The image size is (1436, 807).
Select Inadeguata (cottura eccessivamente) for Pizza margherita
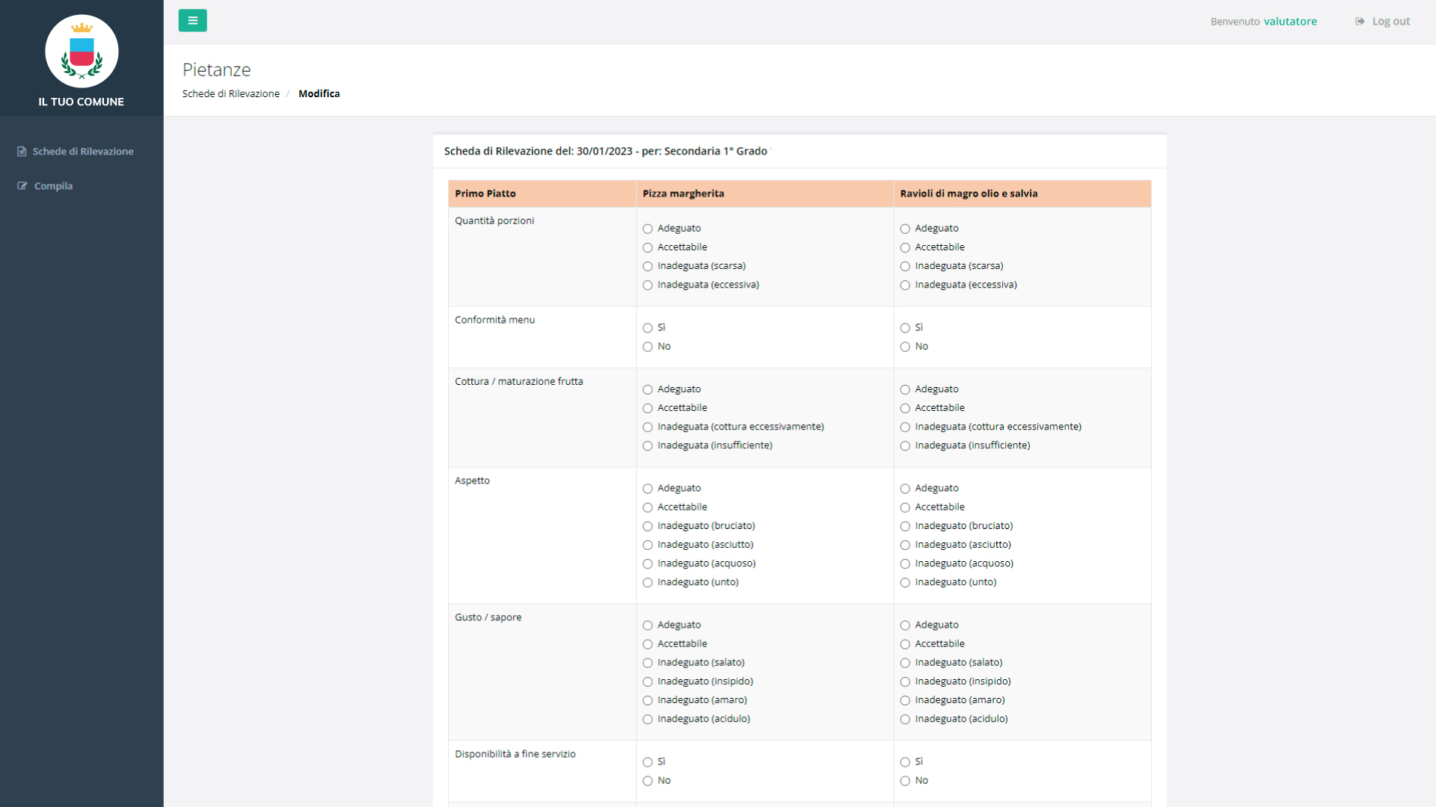tap(648, 427)
